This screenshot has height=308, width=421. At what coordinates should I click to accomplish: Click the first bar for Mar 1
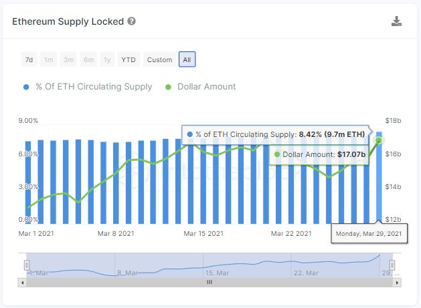tap(28, 182)
